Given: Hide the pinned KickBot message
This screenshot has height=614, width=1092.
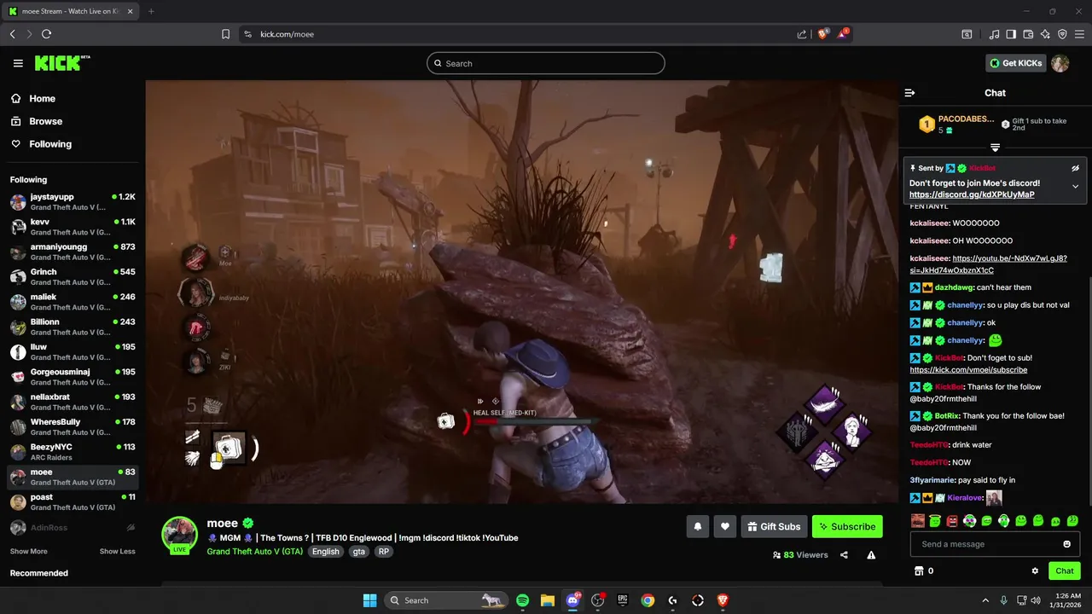Looking at the screenshot, I should (x=1075, y=168).
